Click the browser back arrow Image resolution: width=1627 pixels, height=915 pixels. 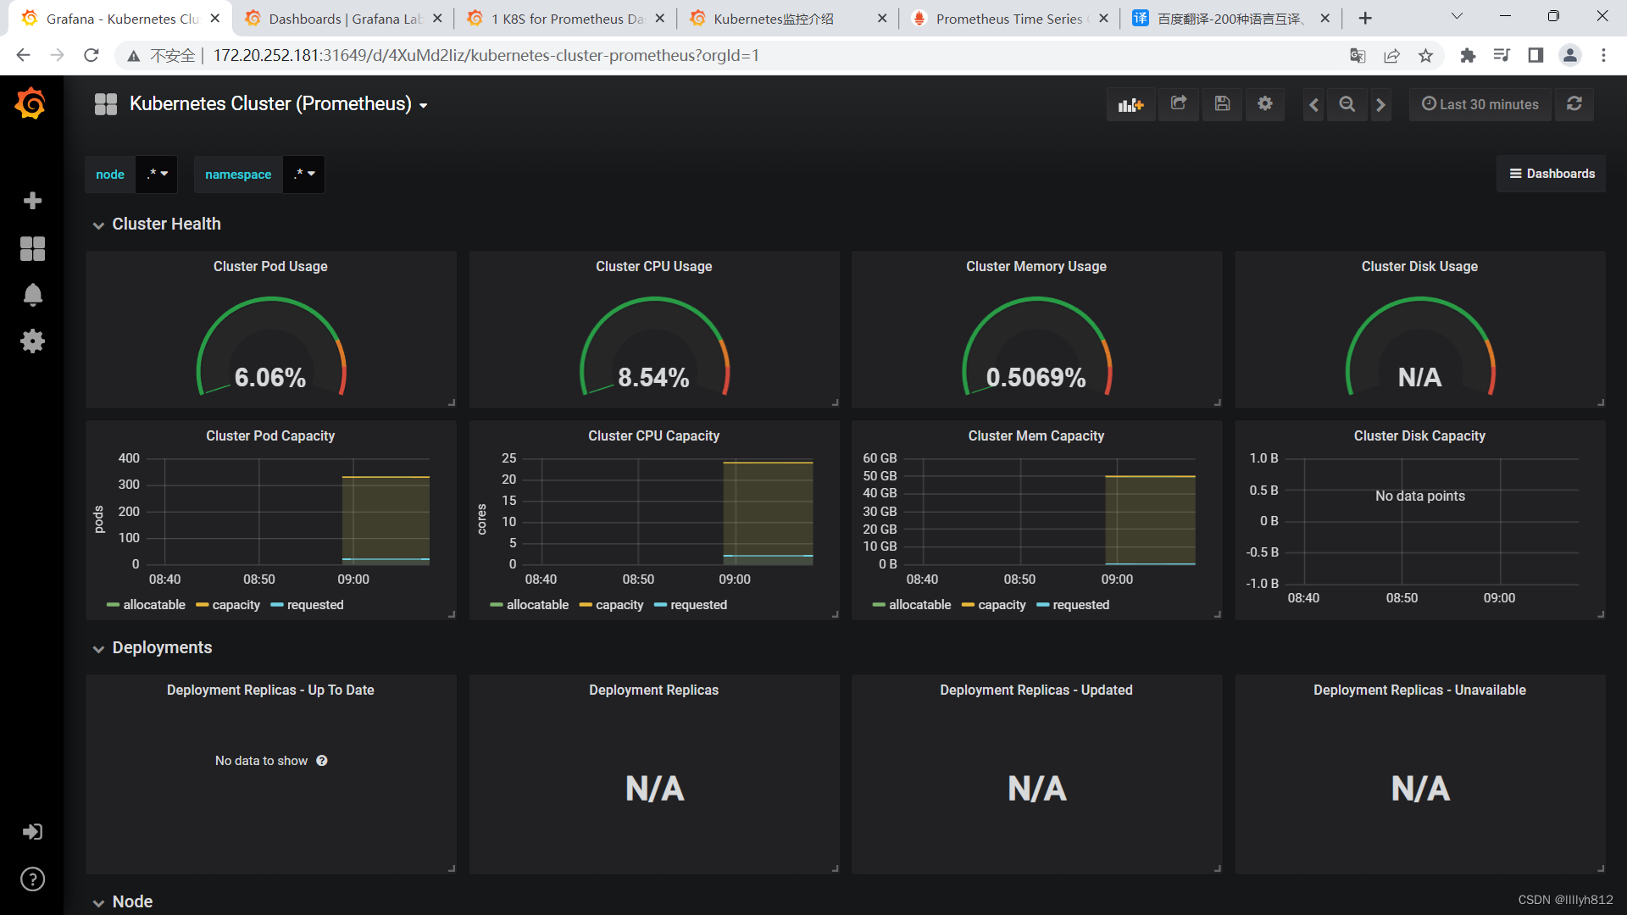23,55
